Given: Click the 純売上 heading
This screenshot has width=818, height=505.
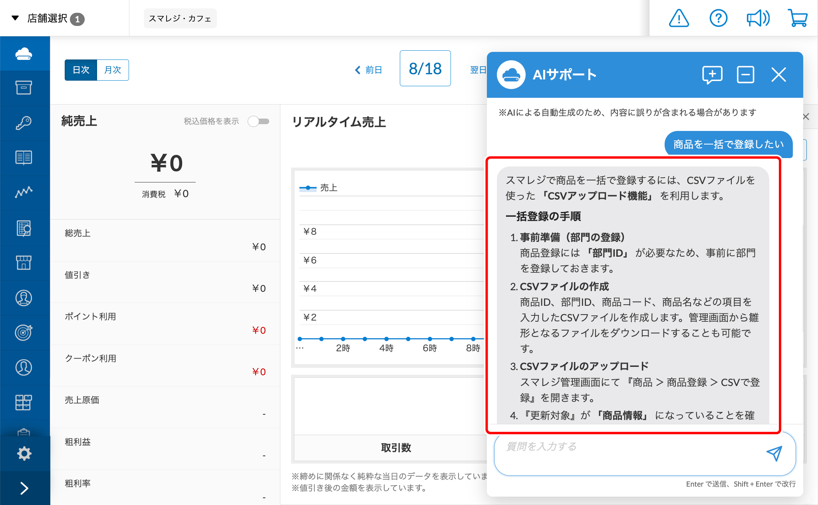Looking at the screenshot, I should click(79, 121).
